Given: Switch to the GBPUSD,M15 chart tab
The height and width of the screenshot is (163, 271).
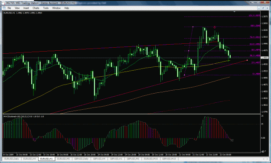Looking at the screenshot, I should coord(169,159).
